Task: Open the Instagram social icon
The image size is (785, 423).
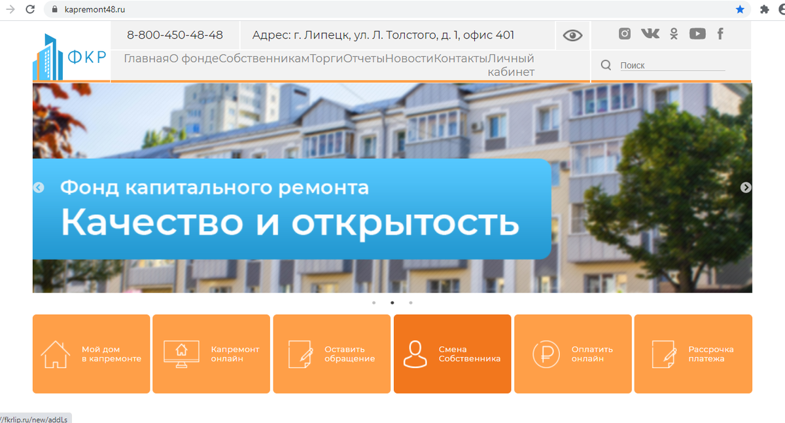Action: point(625,34)
